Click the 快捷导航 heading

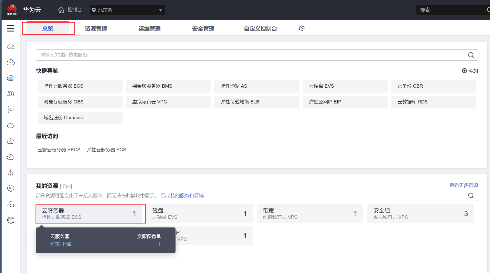[47, 71]
